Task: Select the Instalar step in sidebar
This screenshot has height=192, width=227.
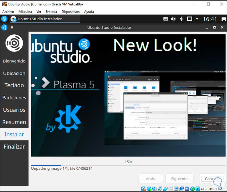Action: click(14, 134)
